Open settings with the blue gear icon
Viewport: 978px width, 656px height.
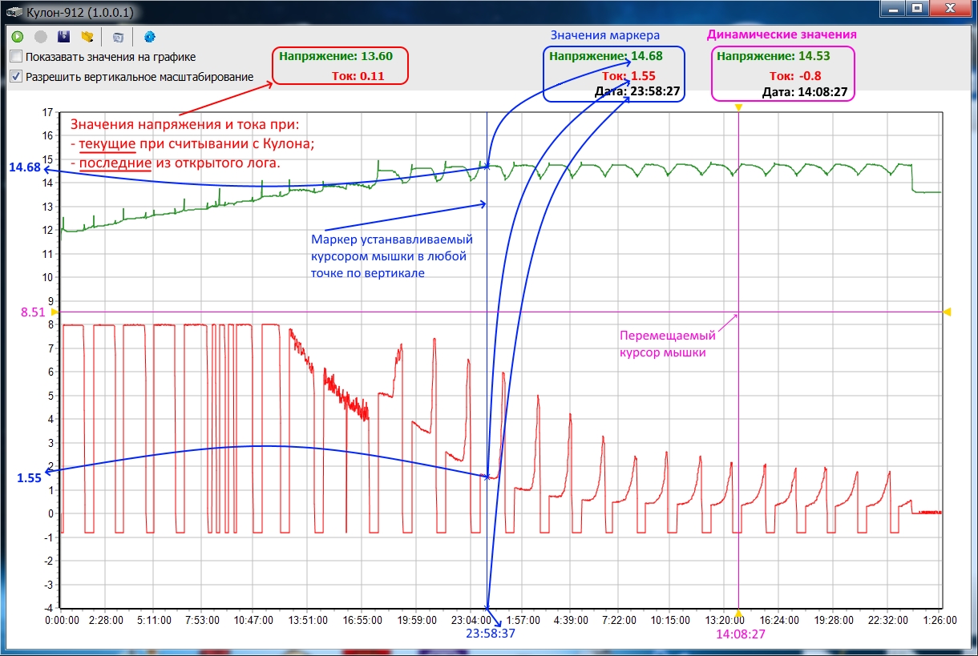[149, 37]
